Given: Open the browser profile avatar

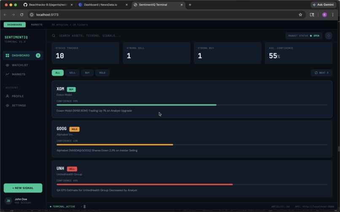Looking at the screenshot, I should click(324, 15).
